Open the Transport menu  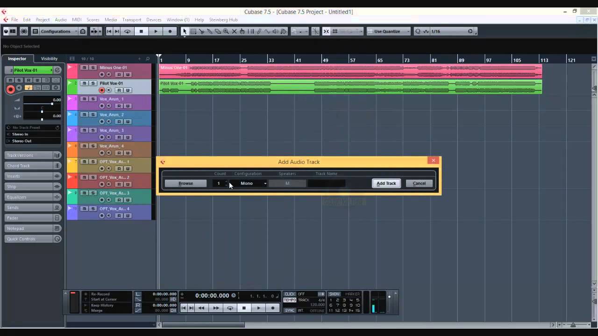[132, 20]
